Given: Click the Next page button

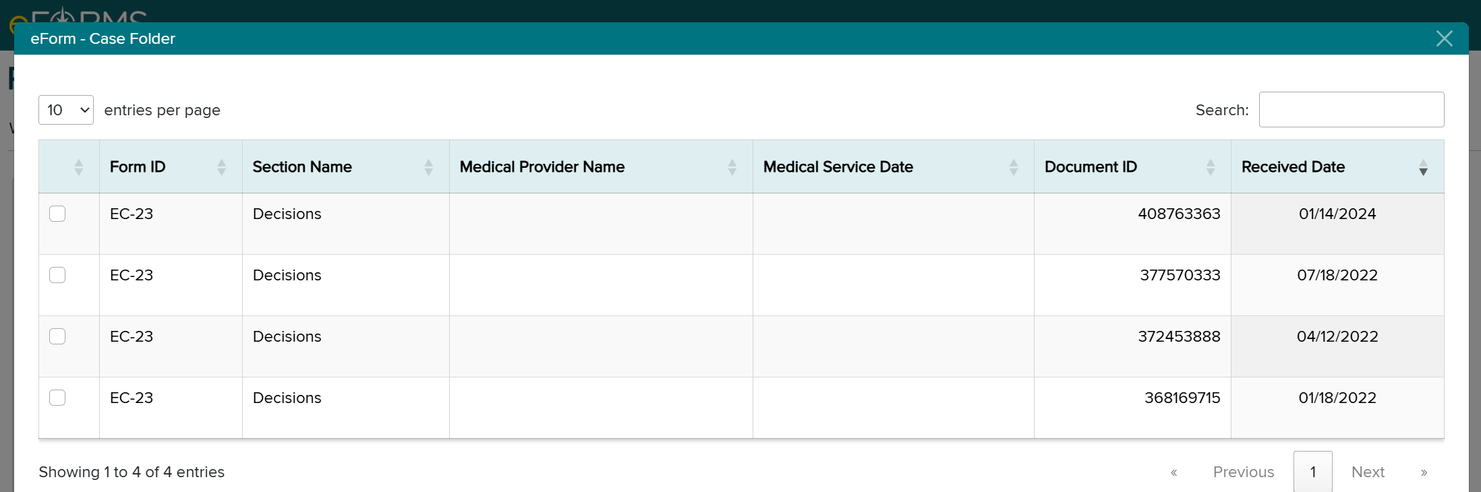Looking at the screenshot, I should (1368, 472).
